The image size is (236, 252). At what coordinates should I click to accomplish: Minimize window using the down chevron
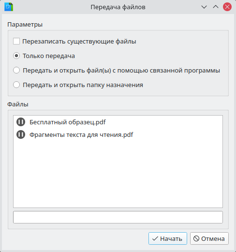point(204,7)
